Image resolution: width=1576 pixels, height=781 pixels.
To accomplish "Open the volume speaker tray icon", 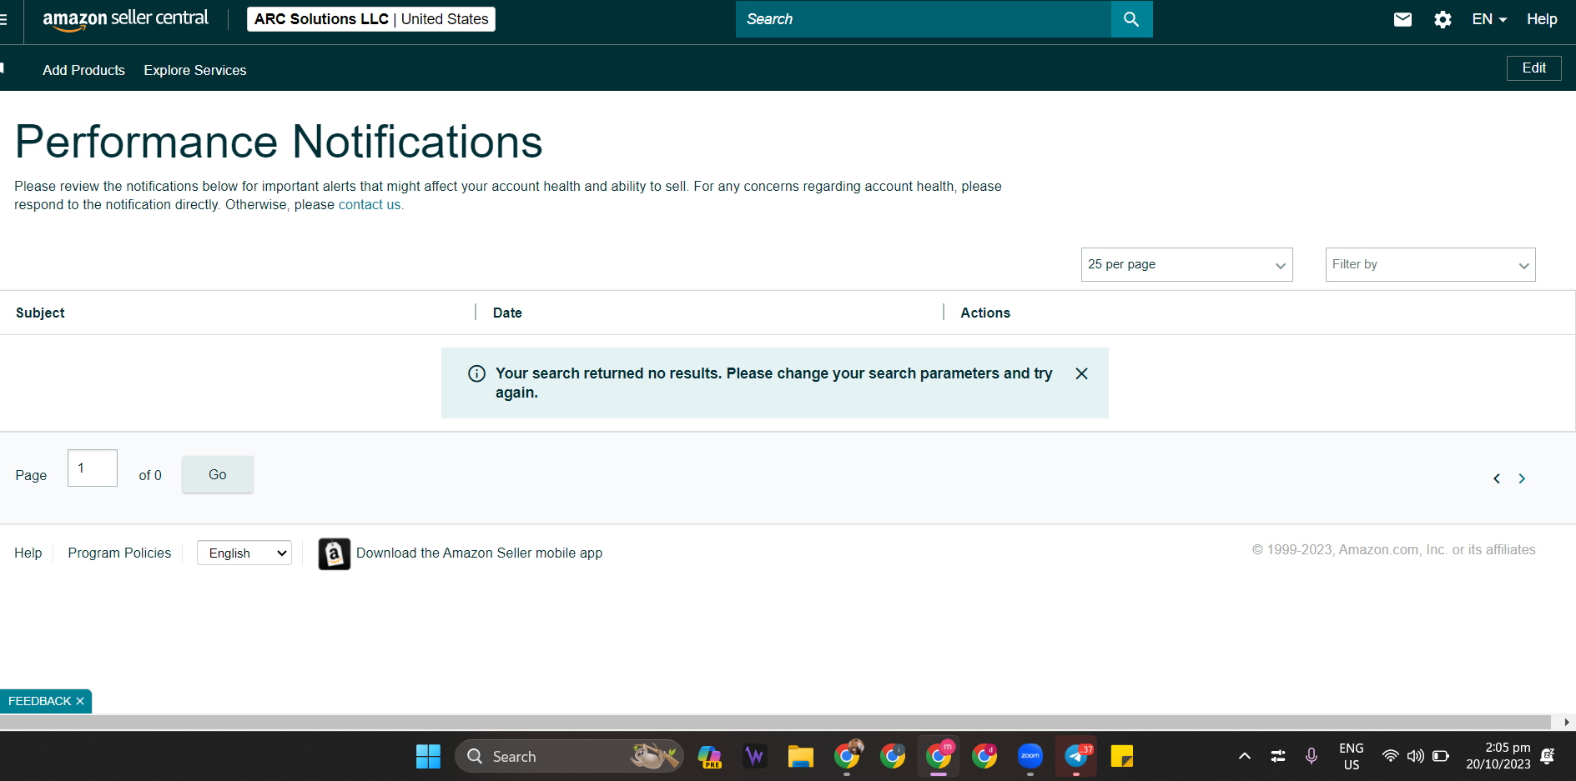I will pos(1415,756).
